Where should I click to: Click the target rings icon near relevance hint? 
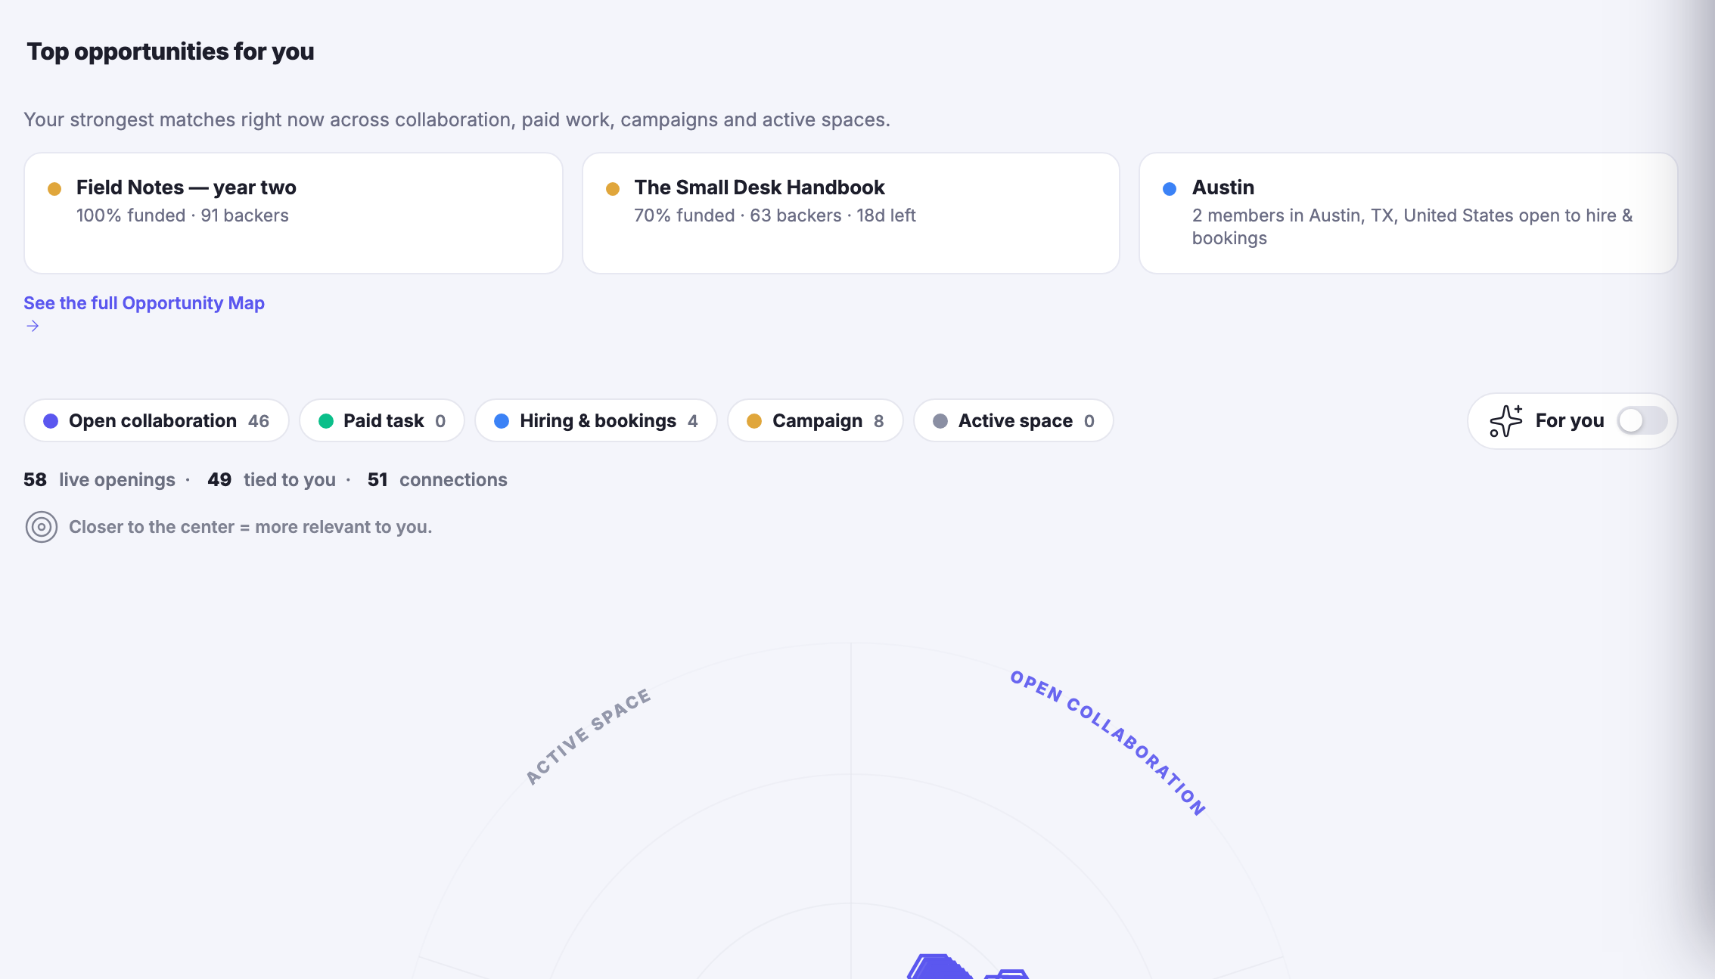[x=42, y=527]
